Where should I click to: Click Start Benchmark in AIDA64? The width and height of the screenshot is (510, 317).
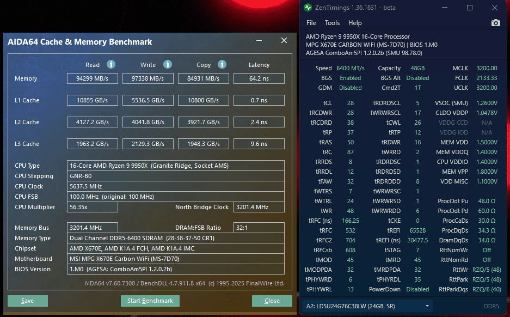(150, 301)
